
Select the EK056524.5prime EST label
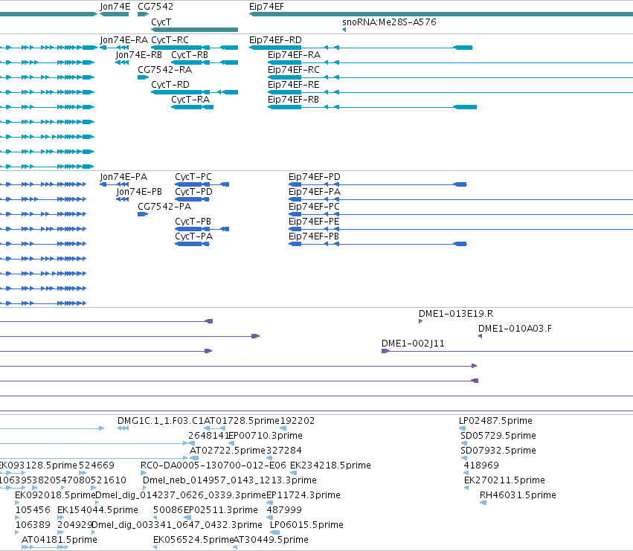coord(193,540)
